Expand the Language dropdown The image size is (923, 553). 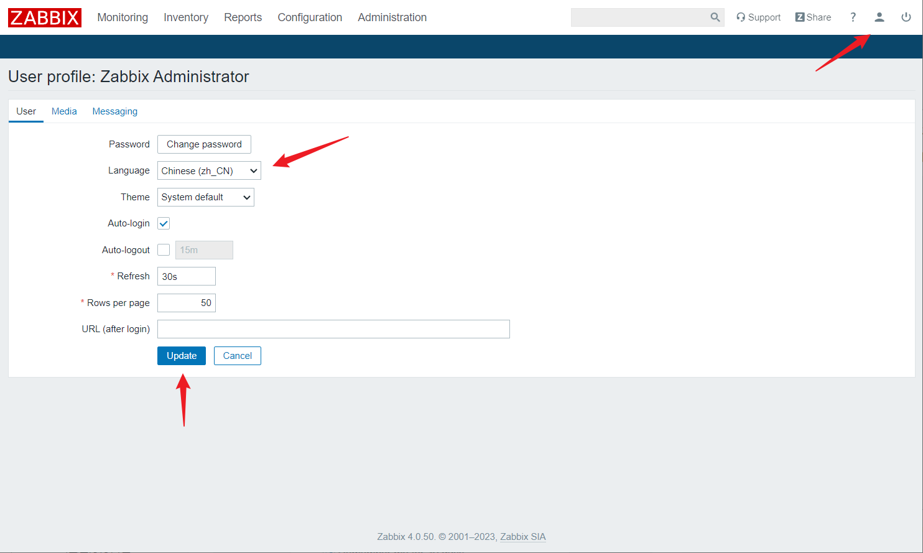coord(209,171)
